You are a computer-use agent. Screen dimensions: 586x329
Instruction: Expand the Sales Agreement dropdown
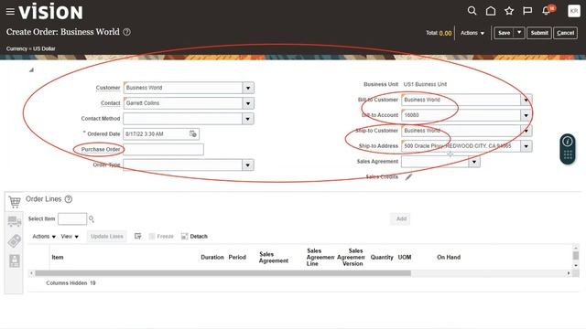click(474, 162)
